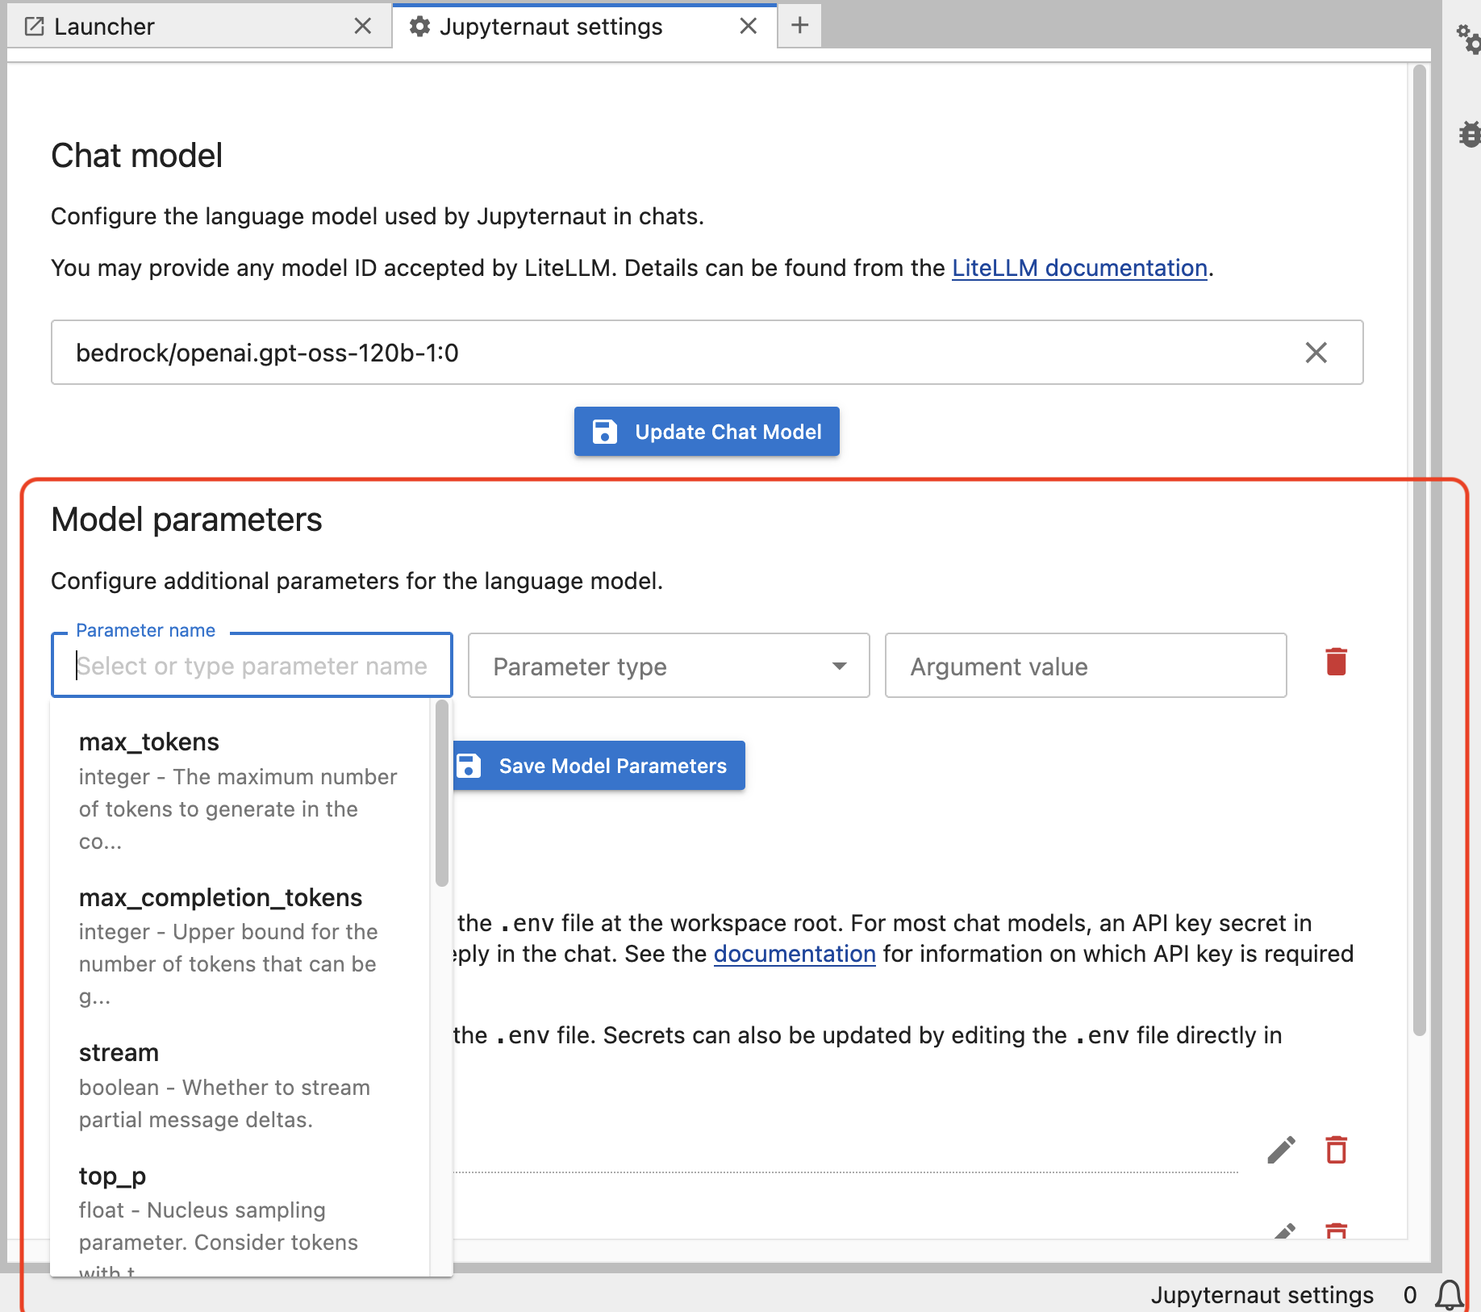Select the Jupyternaut settings tab
The height and width of the screenshot is (1312, 1481).
(x=584, y=27)
